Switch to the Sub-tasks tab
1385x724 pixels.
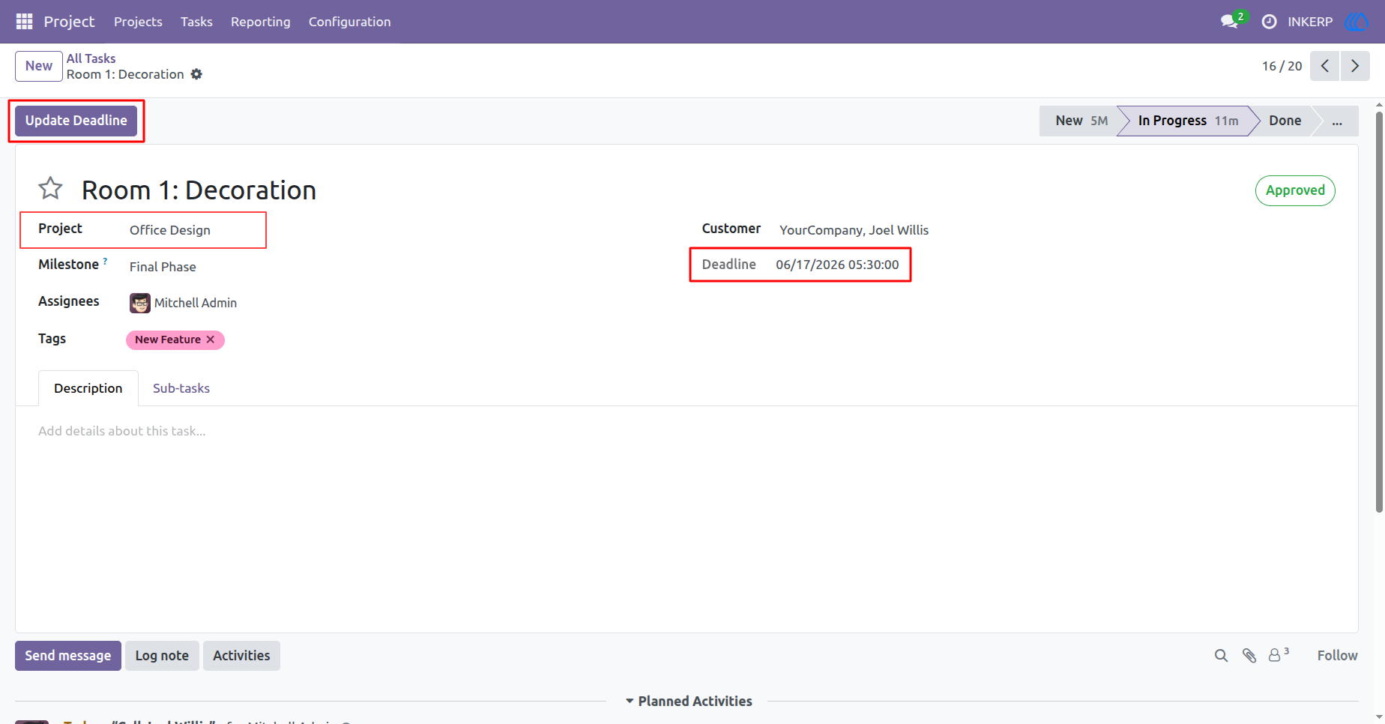(x=181, y=388)
